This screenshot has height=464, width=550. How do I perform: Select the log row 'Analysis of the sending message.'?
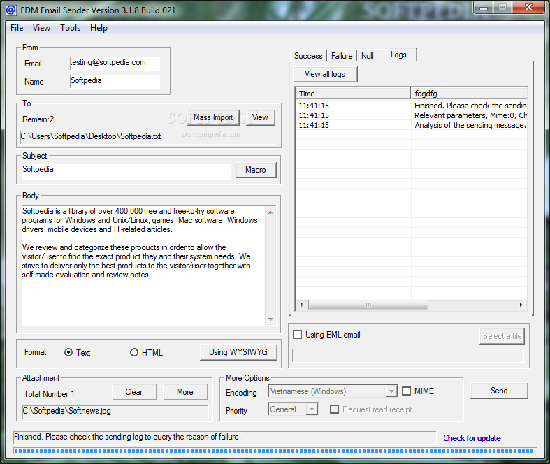[411, 125]
